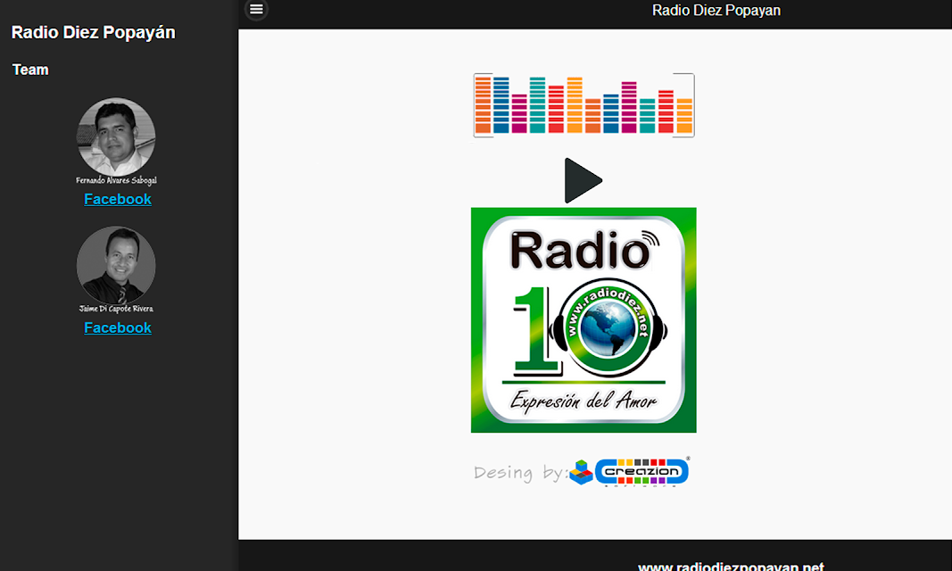This screenshot has height=571, width=952.
Task: Click the Radio Diez Popayán sidebar heading
Action: (x=94, y=32)
